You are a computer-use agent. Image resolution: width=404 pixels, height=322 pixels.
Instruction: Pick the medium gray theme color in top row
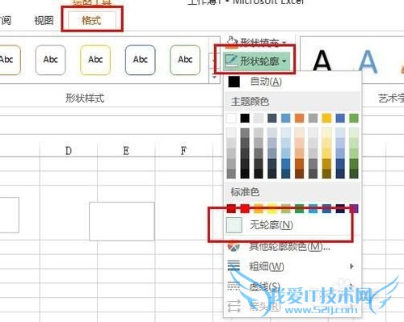click(x=313, y=118)
